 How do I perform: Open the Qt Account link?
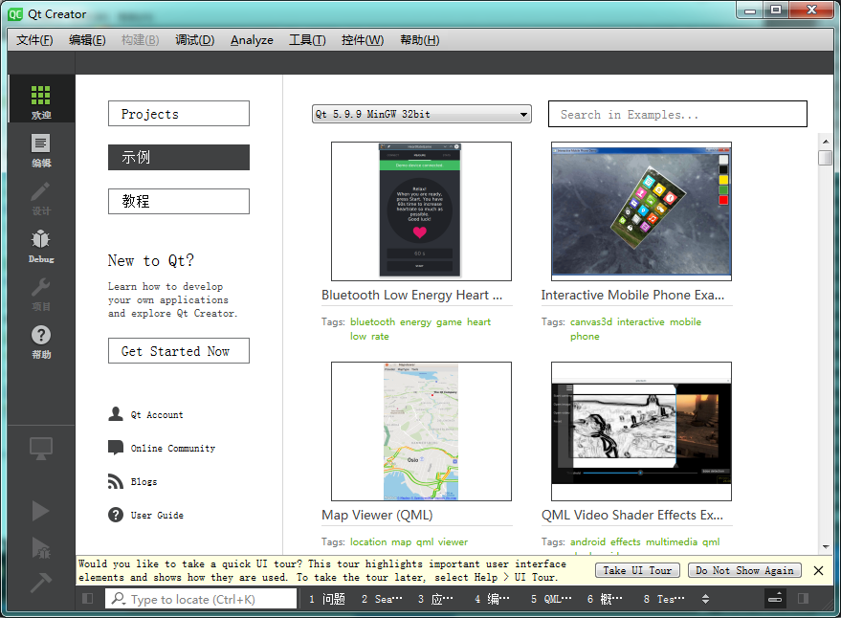click(x=157, y=414)
